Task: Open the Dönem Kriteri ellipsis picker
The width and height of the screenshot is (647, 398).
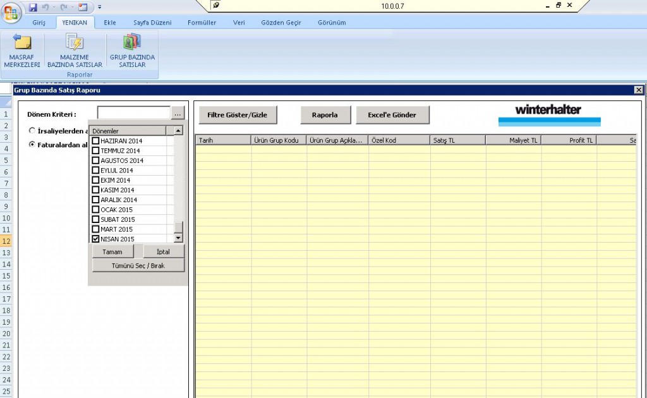Action: click(178, 114)
